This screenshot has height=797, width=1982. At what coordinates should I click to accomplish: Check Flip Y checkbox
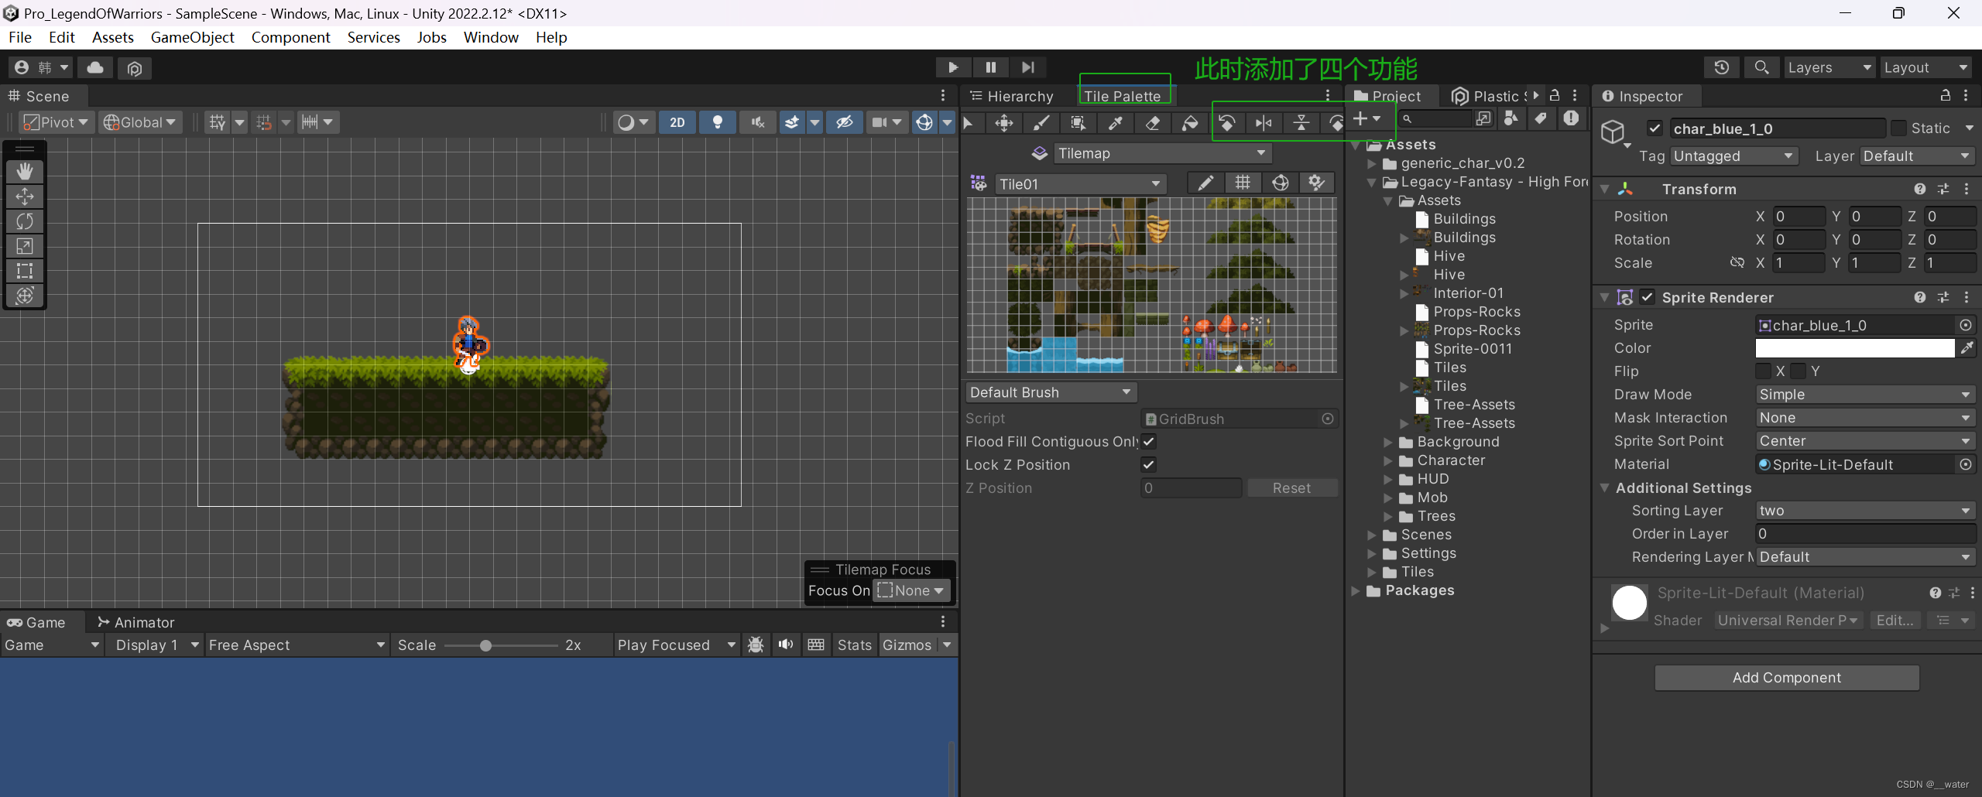(x=1799, y=371)
